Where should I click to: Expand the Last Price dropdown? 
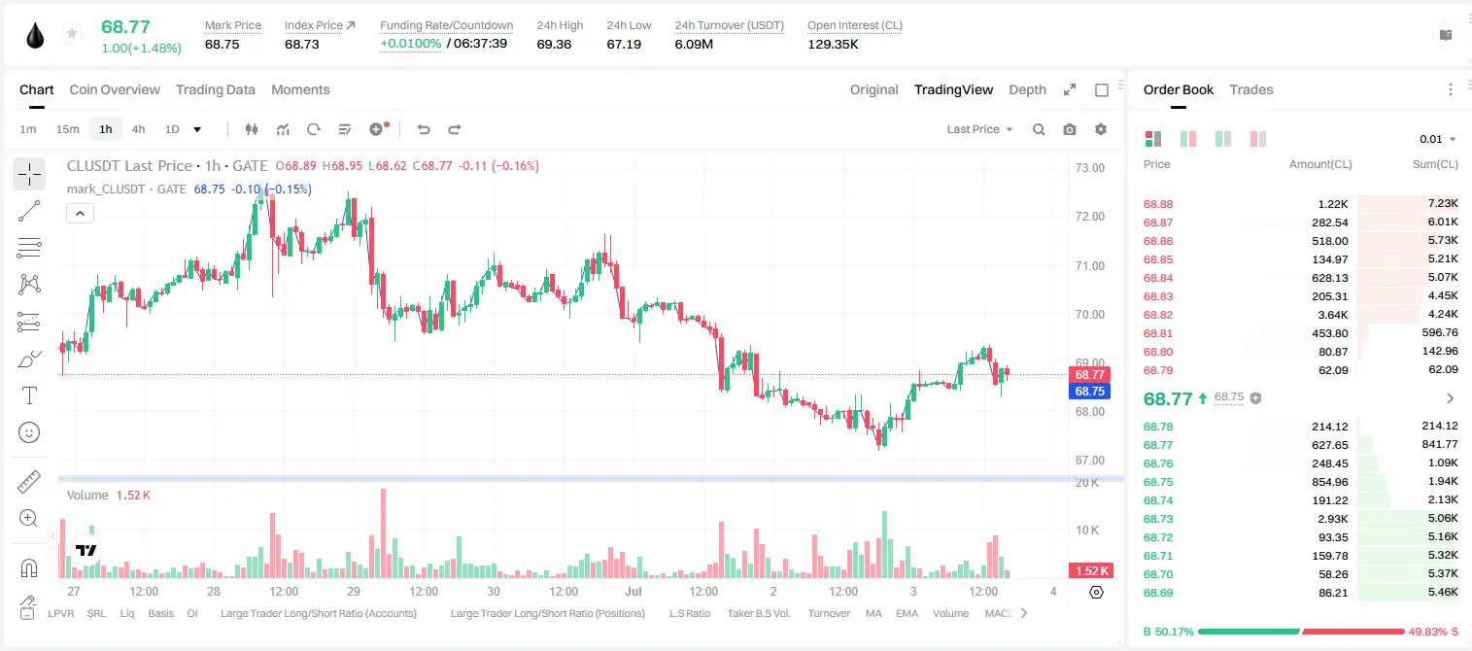[979, 129]
